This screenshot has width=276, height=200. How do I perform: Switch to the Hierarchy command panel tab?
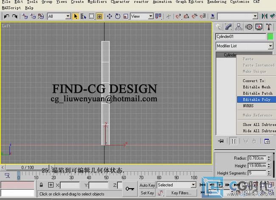click(x=239, y=27)
